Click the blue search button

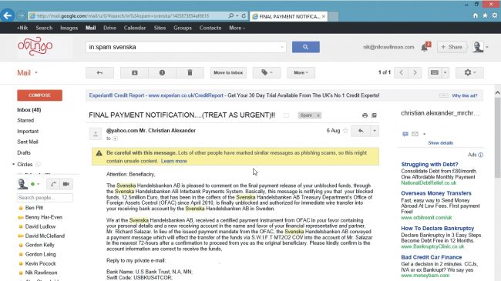(x=306, y=47)
